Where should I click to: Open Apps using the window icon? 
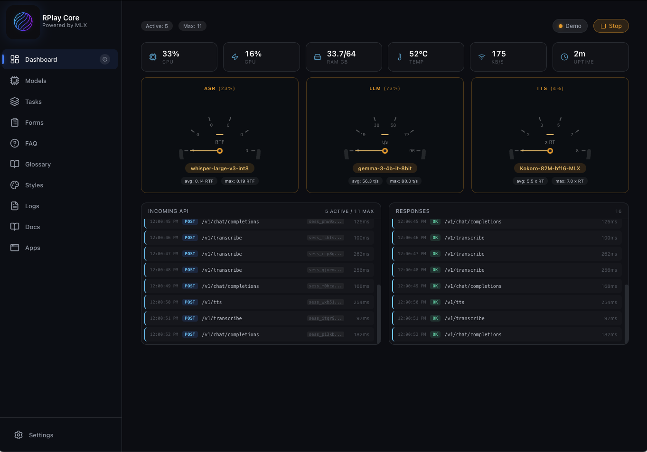[x=14, y=248]
